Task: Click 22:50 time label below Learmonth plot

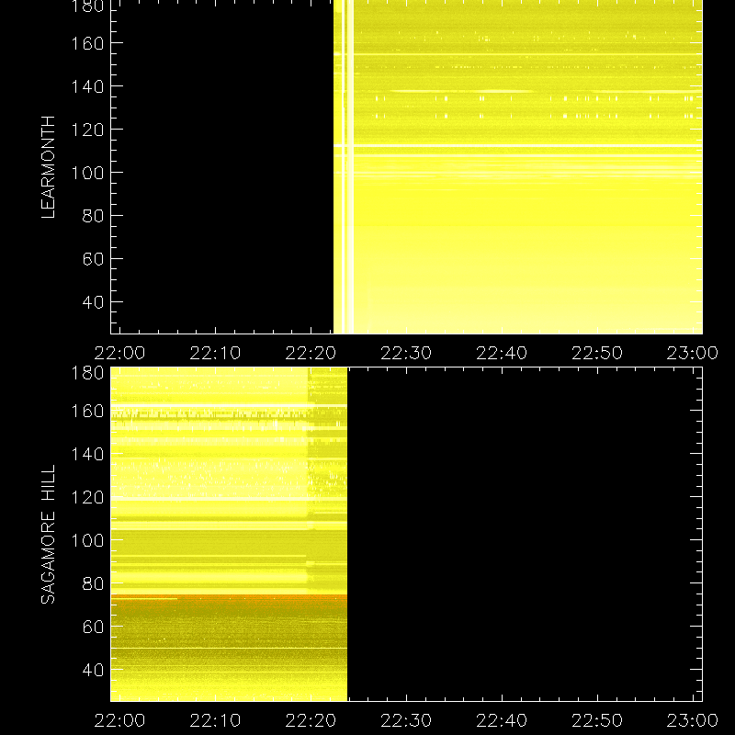Action: click(597, 353)
